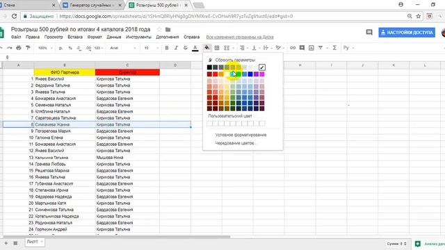Click the move-to-folder icon beside title

pos(168,29)
